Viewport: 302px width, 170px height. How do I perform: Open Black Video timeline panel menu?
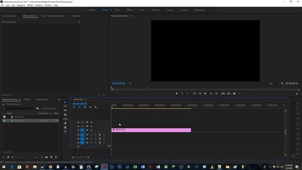(86, 100)
